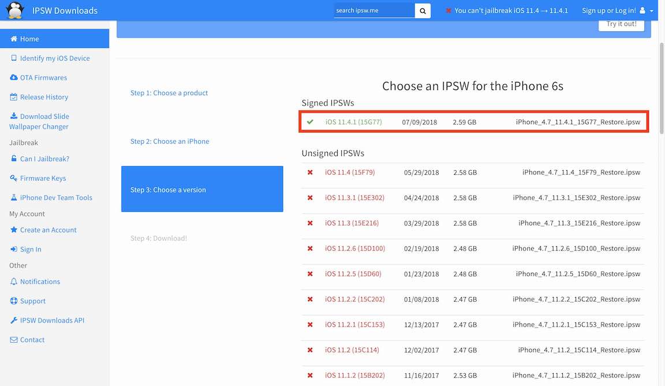The image size is (665, 386).
Task: Click red X icon in jailbreak notice
Action: [449, 10]
